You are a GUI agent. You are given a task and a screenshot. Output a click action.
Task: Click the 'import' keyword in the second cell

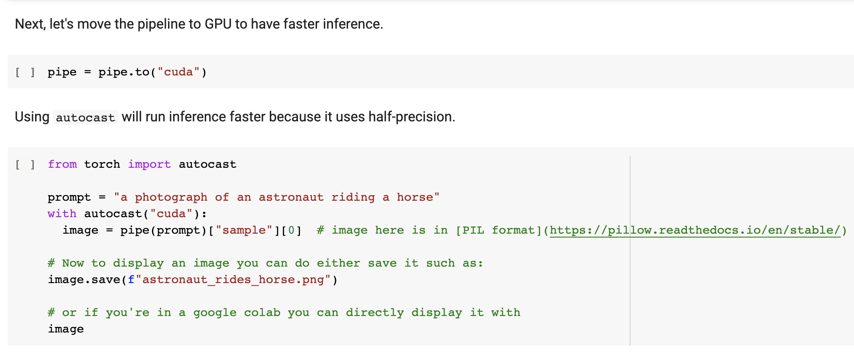tap(149, 164)
